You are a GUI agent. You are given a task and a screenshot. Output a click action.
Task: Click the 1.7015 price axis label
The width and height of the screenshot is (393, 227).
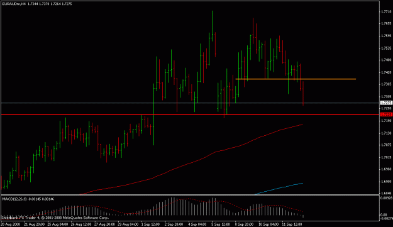(x=386, y=157)
